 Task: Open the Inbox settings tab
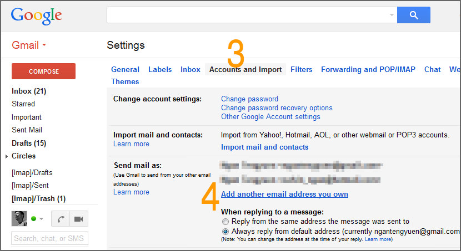(190, 69)
